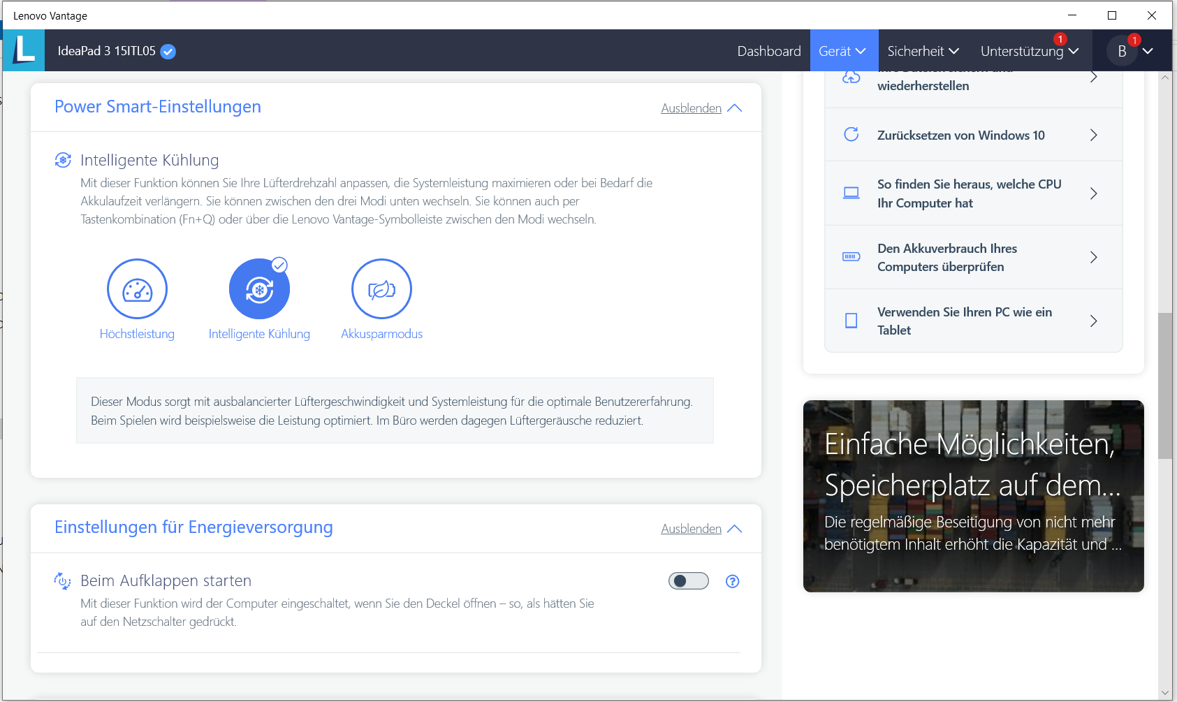The height and width of the screenshot is (702, 1177).
Task: Click the IdeaPad 3 15ITL05 device name
Action: 106,51
